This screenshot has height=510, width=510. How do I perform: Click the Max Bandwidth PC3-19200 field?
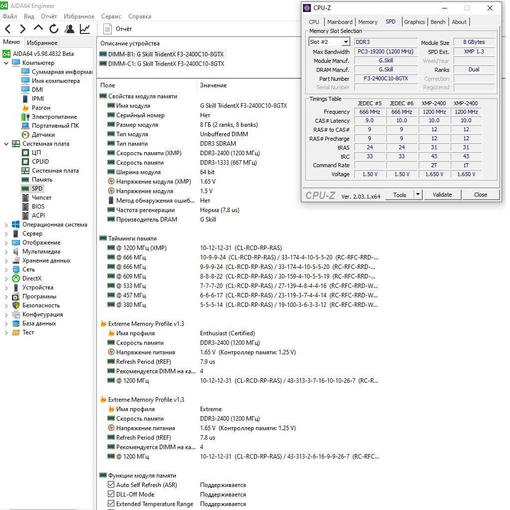pyautogui.click(x=386, y=51)
